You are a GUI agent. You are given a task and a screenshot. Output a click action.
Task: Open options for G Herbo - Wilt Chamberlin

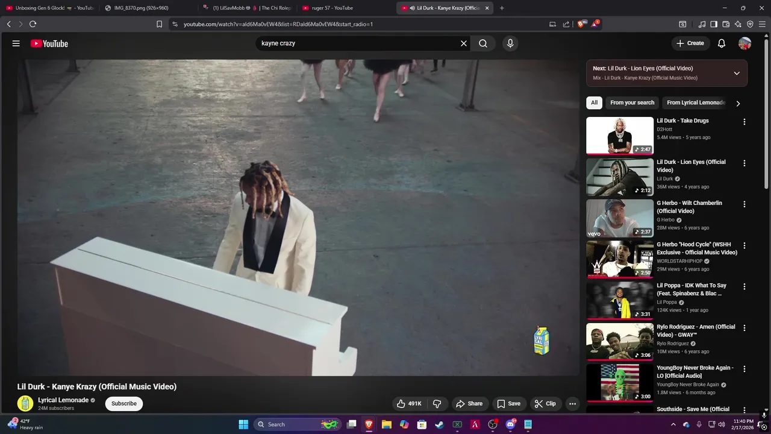coord(744,204)
